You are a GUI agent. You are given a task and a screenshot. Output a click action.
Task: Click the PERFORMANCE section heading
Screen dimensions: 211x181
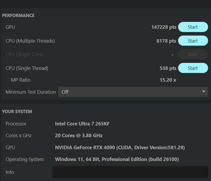(18, 16)
